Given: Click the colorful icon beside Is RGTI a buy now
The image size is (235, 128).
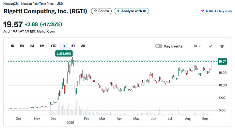Looking at the screenshot, I should point(203,11).
